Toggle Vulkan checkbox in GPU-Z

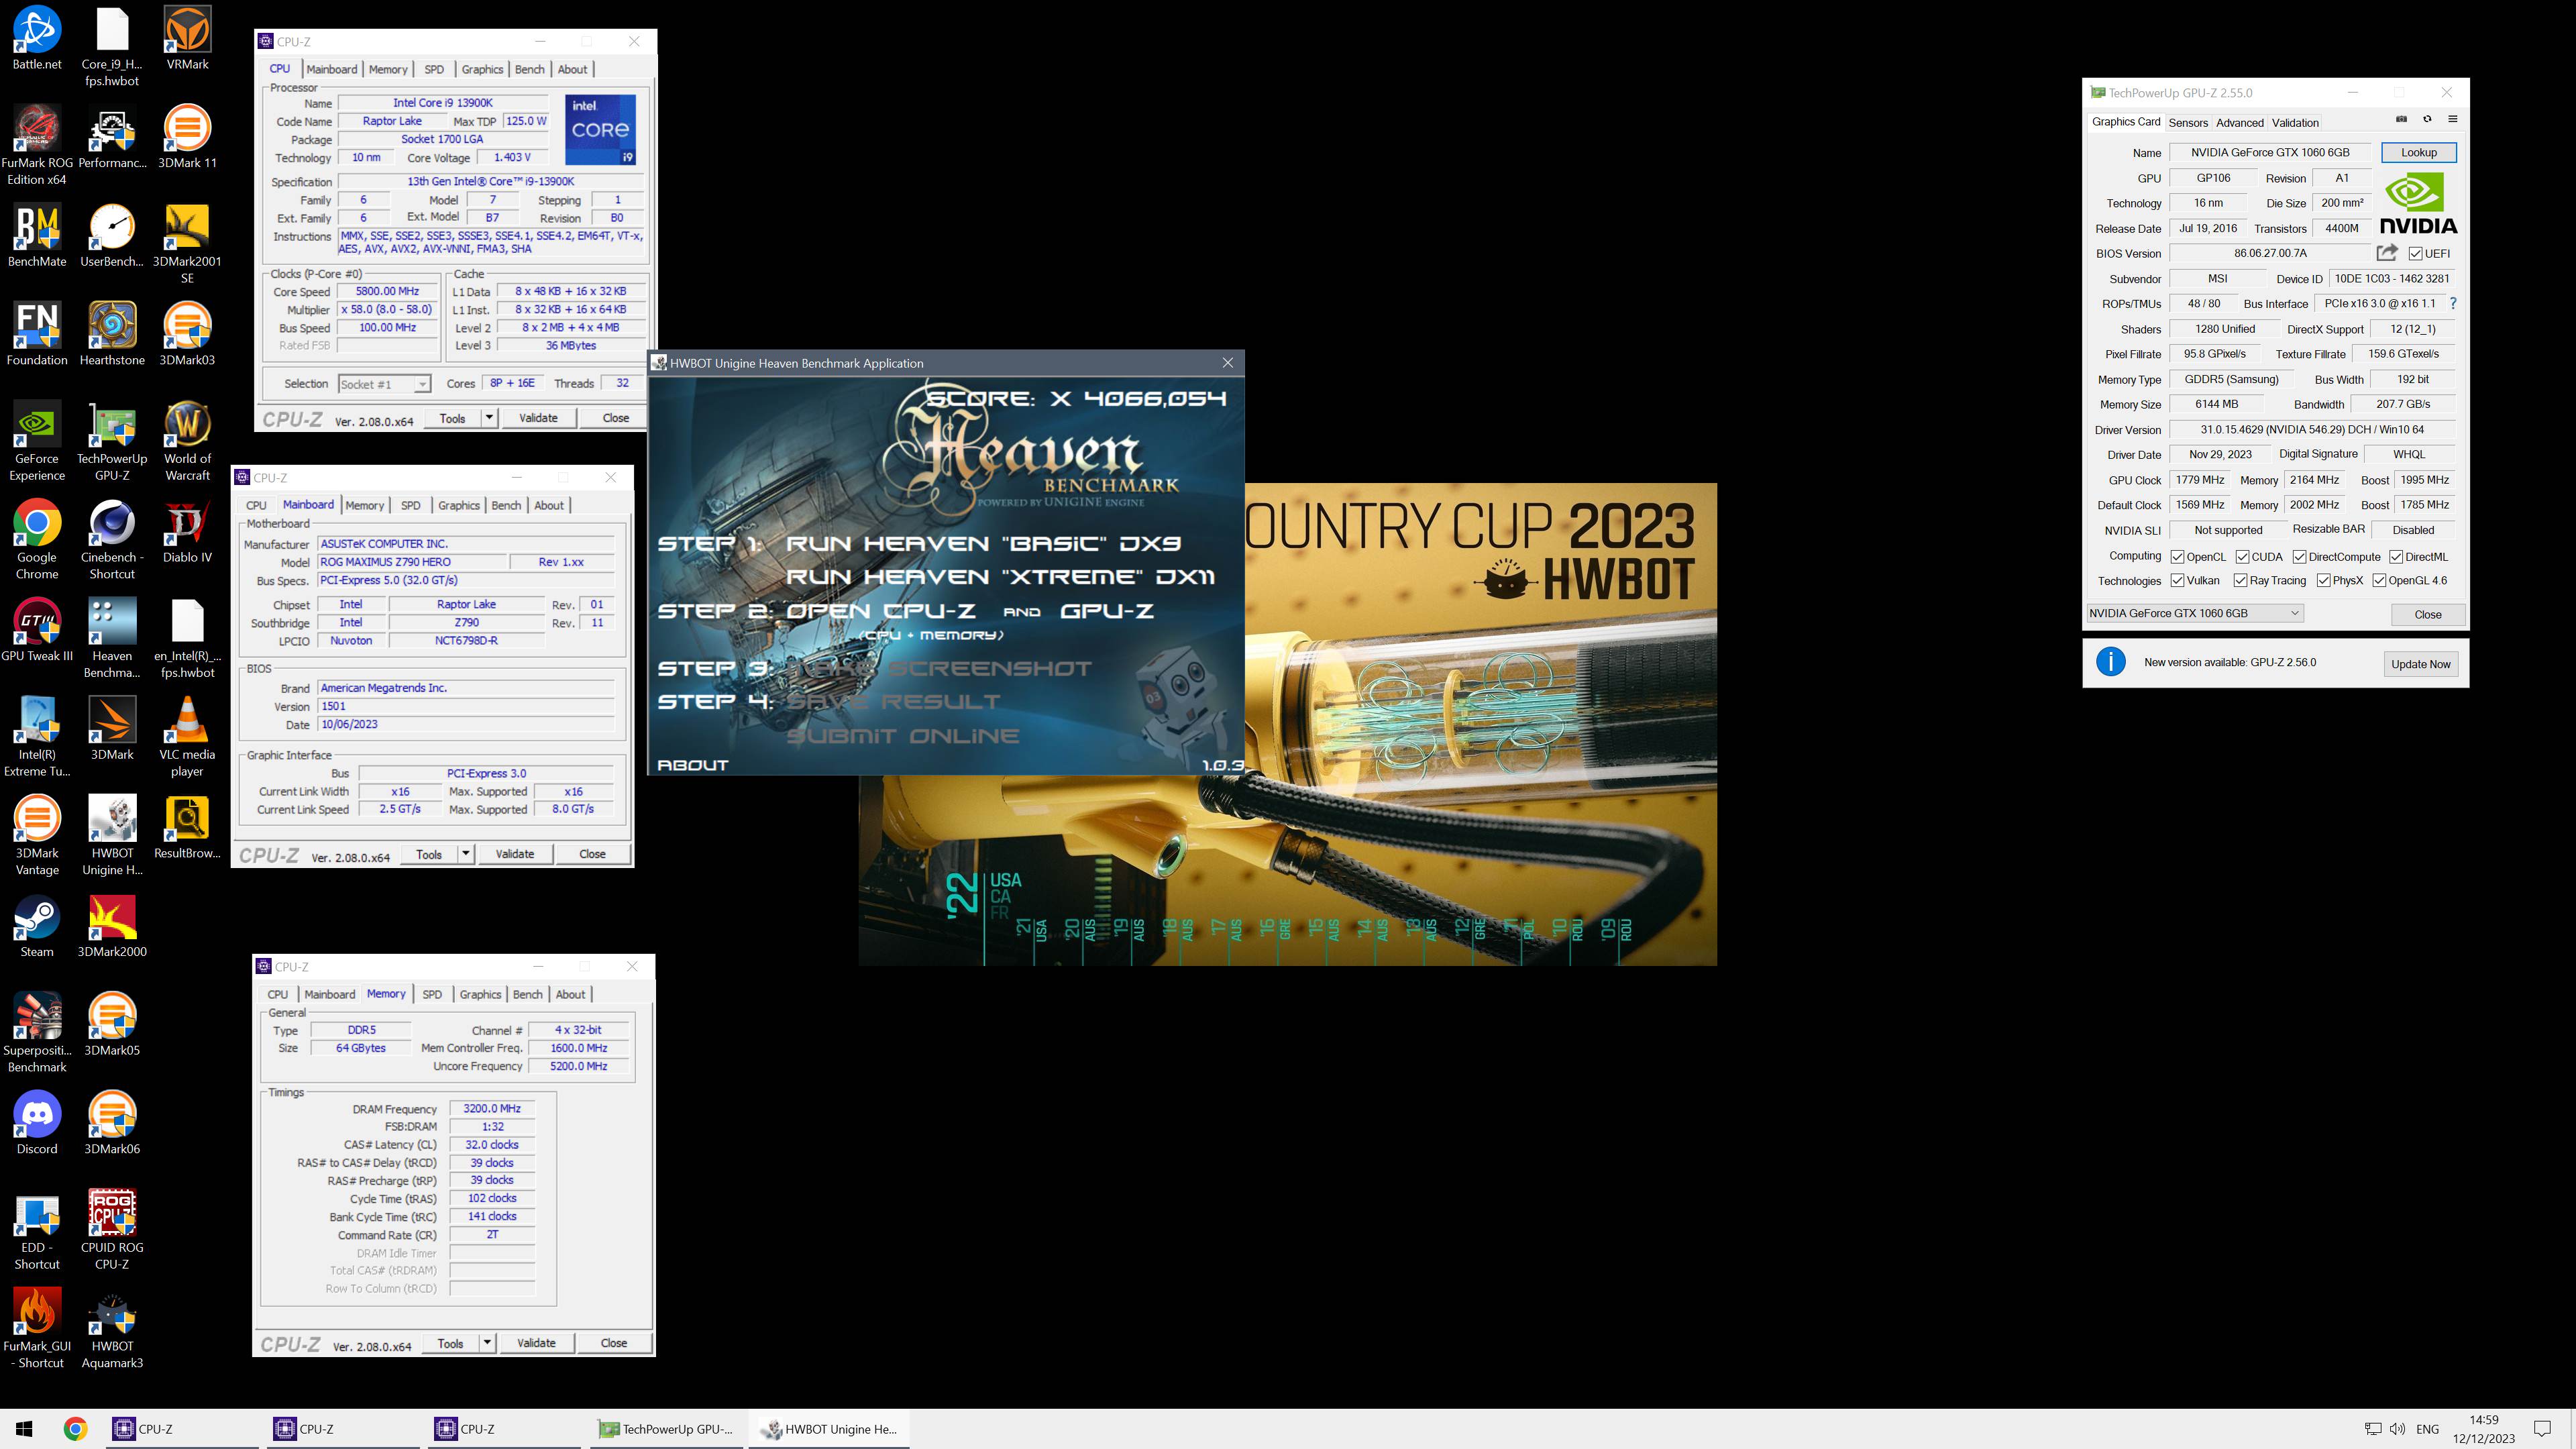[2177, 581]
